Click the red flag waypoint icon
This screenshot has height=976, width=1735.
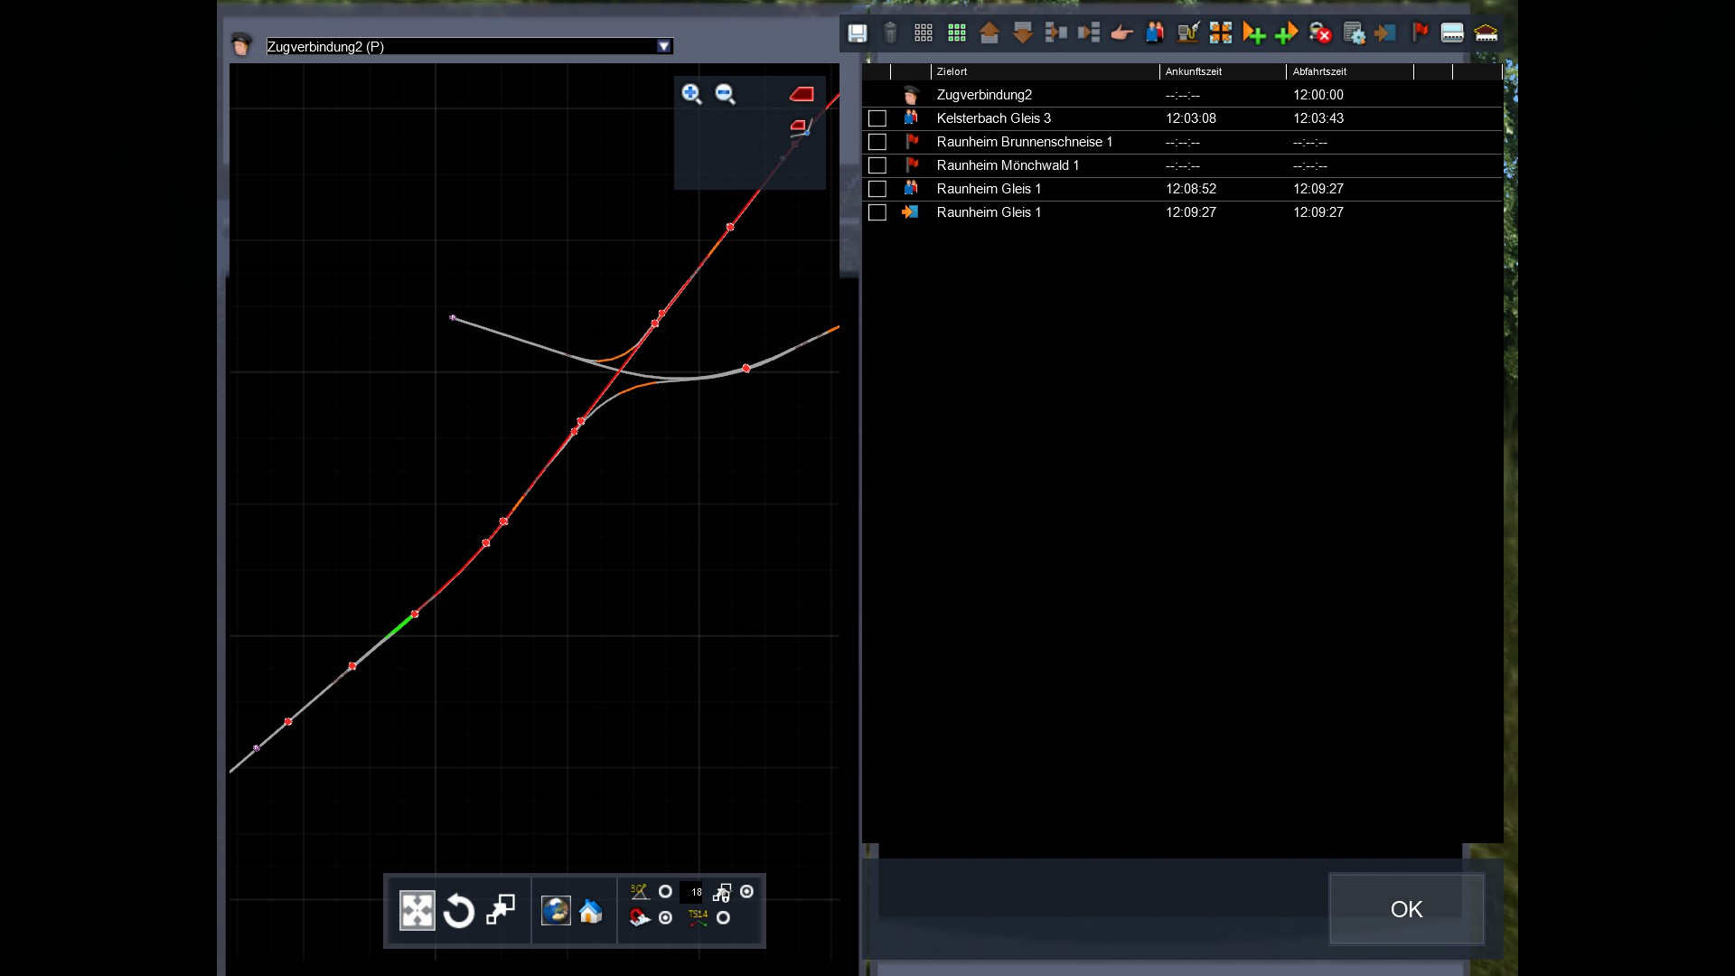(x=1420, y=33)
